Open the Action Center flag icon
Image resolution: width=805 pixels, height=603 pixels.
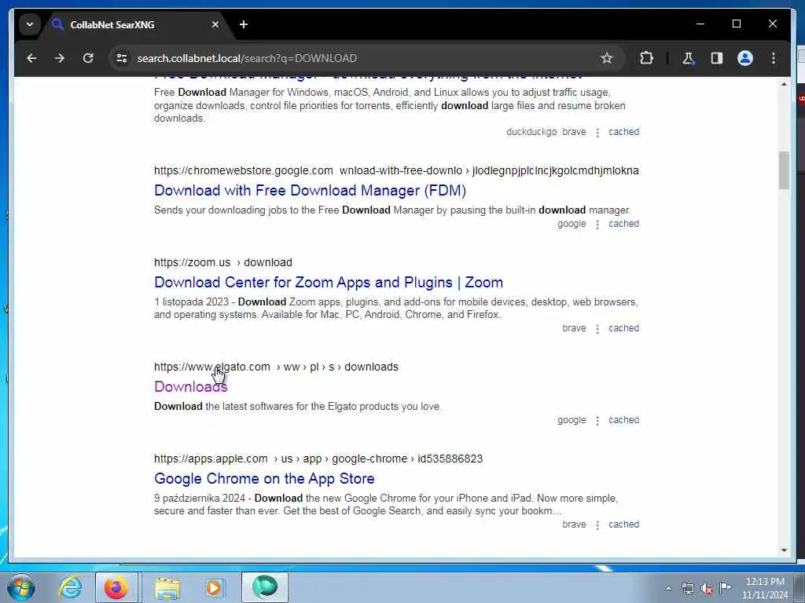(725, 587)
